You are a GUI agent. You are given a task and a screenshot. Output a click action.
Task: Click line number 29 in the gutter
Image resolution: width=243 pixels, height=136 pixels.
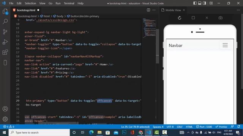[18, 101]
